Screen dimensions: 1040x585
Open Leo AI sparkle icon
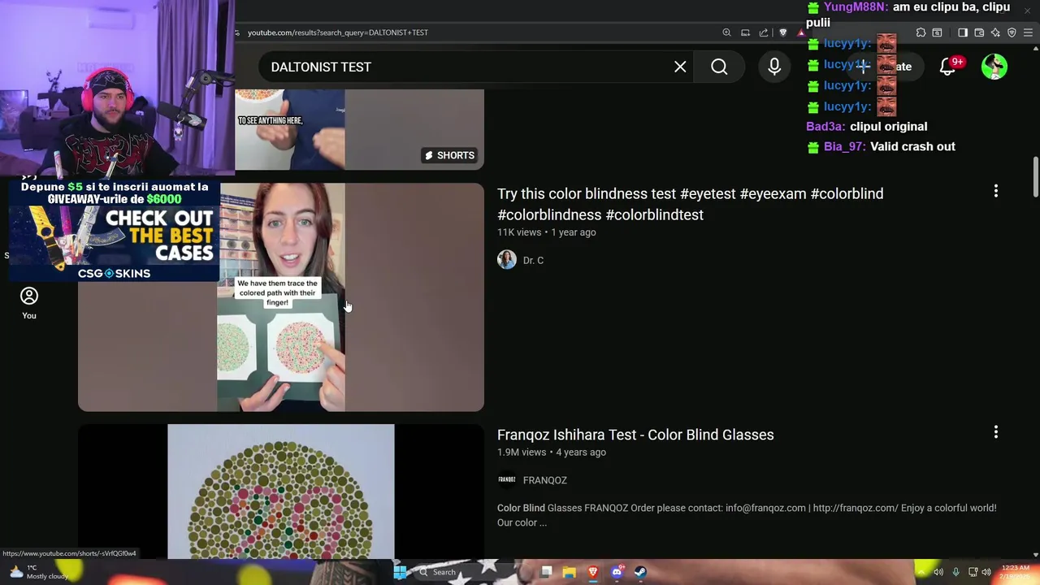(995, 32)
